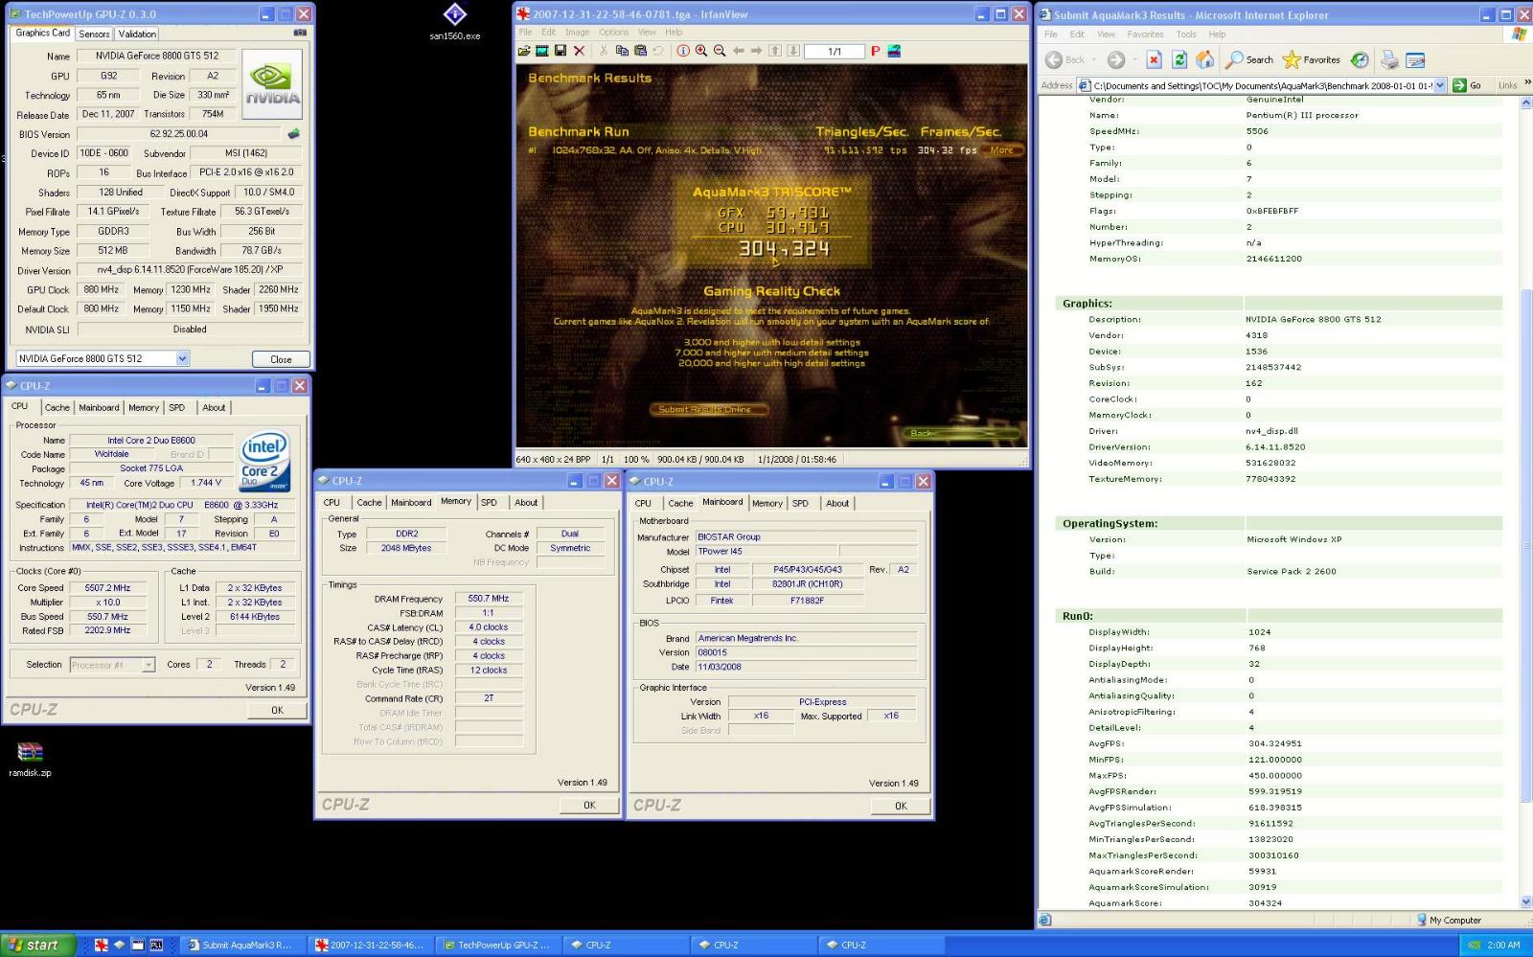Click IE scrollbar down arrow
Screen dimensions: 1533x957
point(1526,901)
